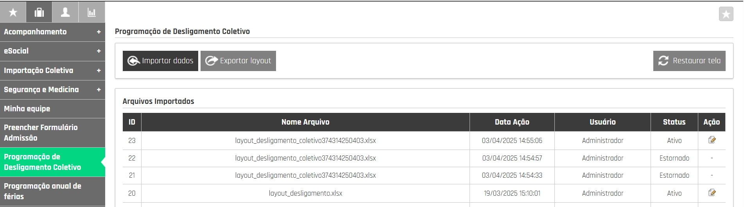
Task: Edit the layout_desligamento.xlsx entry ID 20
Action: (x=712, y=193)
